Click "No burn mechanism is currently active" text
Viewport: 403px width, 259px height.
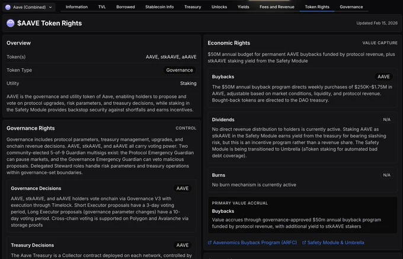254,185
